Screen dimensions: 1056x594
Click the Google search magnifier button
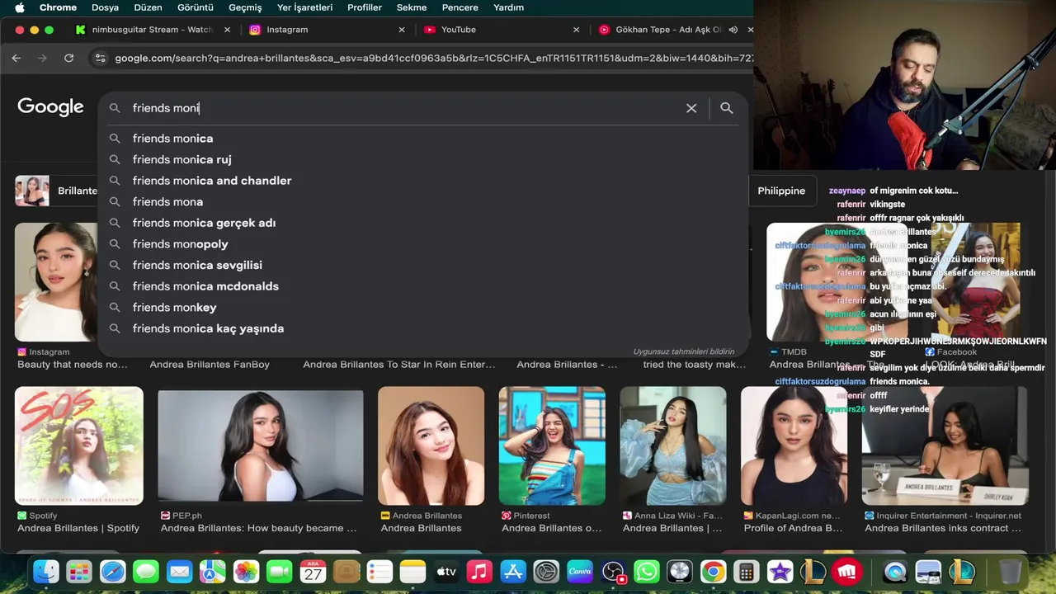tap(726, 108)
